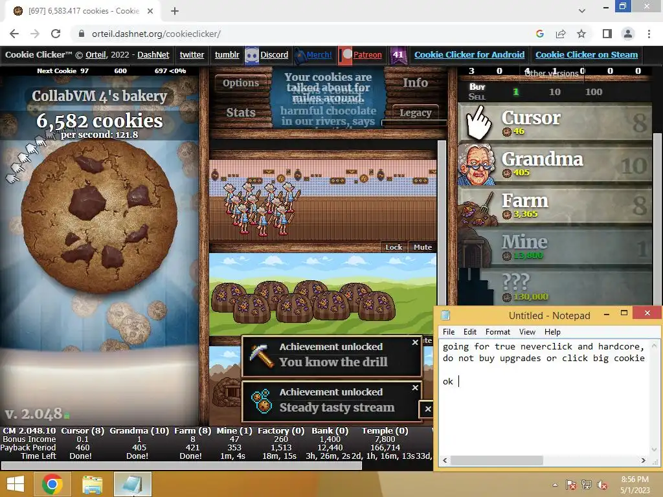Click the tray volume icon
This screenshot has height=497, width=663.
[x=601, y=485]
